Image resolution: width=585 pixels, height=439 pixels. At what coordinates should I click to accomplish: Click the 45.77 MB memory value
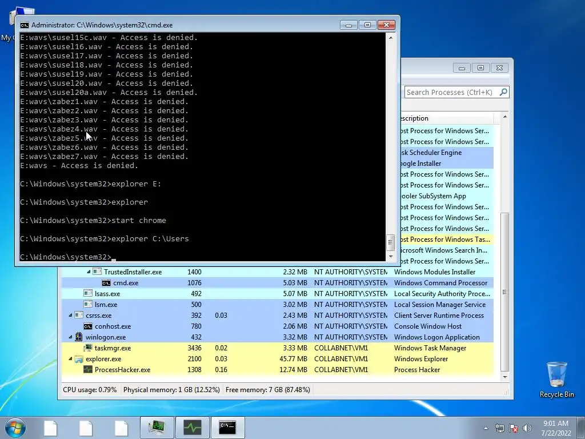293,359
